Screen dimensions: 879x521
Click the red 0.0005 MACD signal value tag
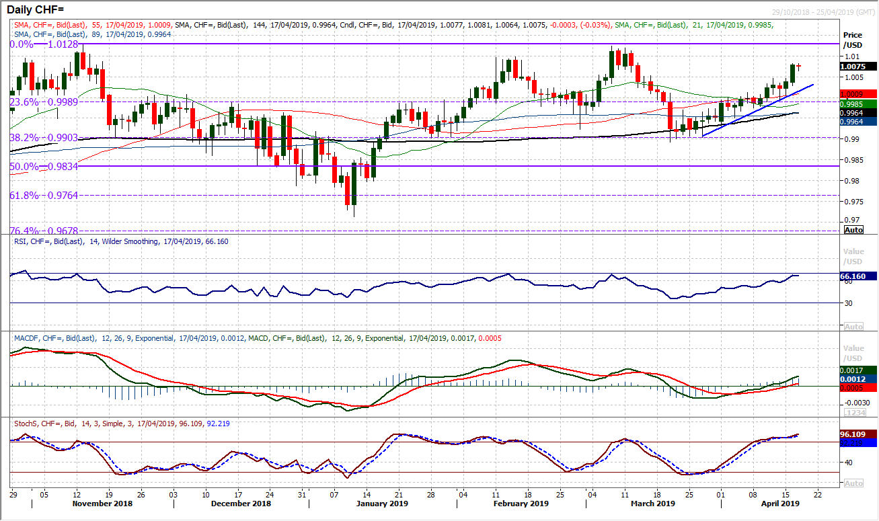click(857, 388)
